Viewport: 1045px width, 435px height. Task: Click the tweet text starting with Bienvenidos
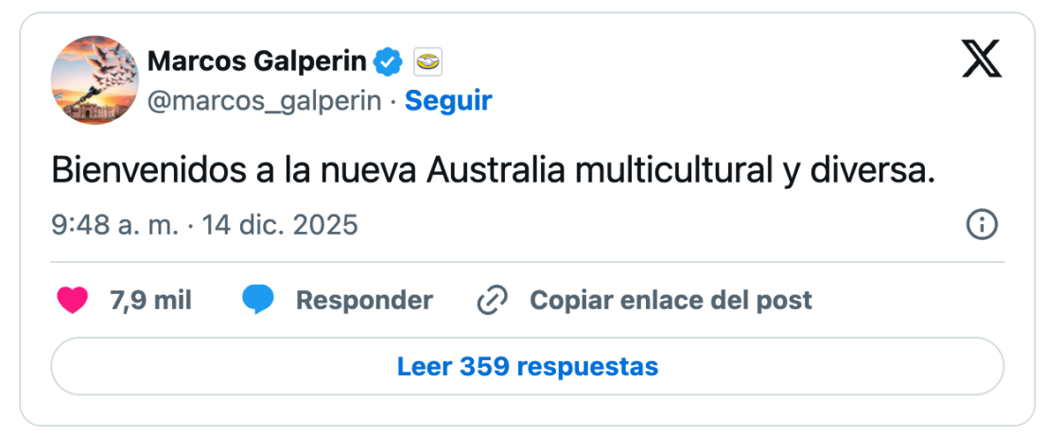492,170
